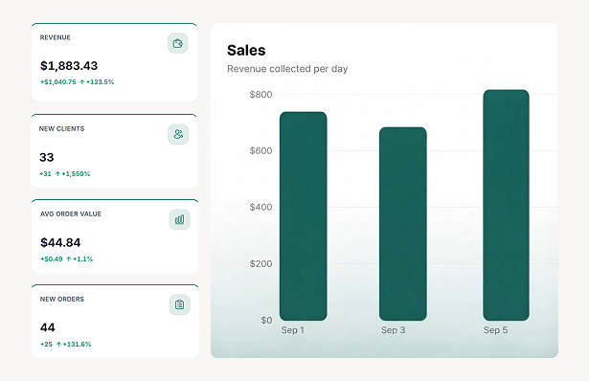Click the clipboard icon on New Orders card
The width and height of the screenshot is (589, 381).
[x=179, y=304]
